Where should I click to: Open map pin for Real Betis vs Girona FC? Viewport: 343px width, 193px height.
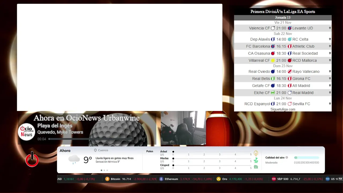point(330,79)
